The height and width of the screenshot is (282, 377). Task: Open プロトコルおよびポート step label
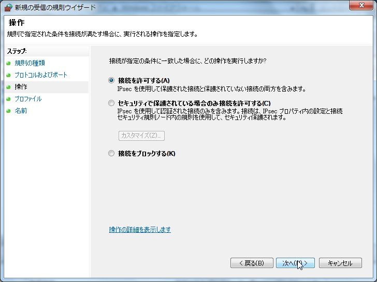(x=41, y=75)
